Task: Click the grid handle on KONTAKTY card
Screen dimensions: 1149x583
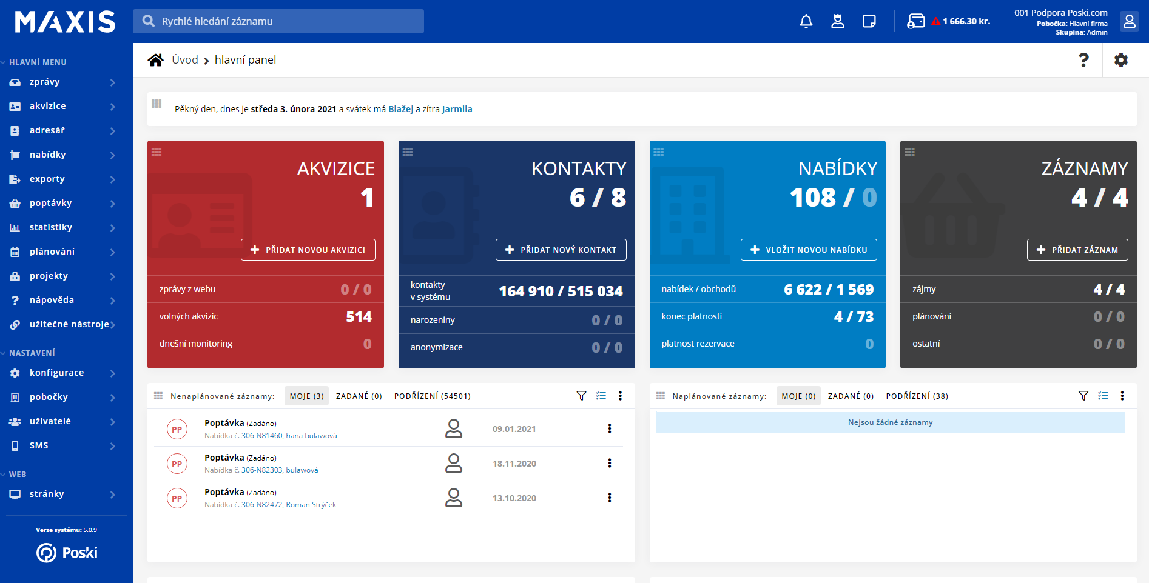Action: 408,152
